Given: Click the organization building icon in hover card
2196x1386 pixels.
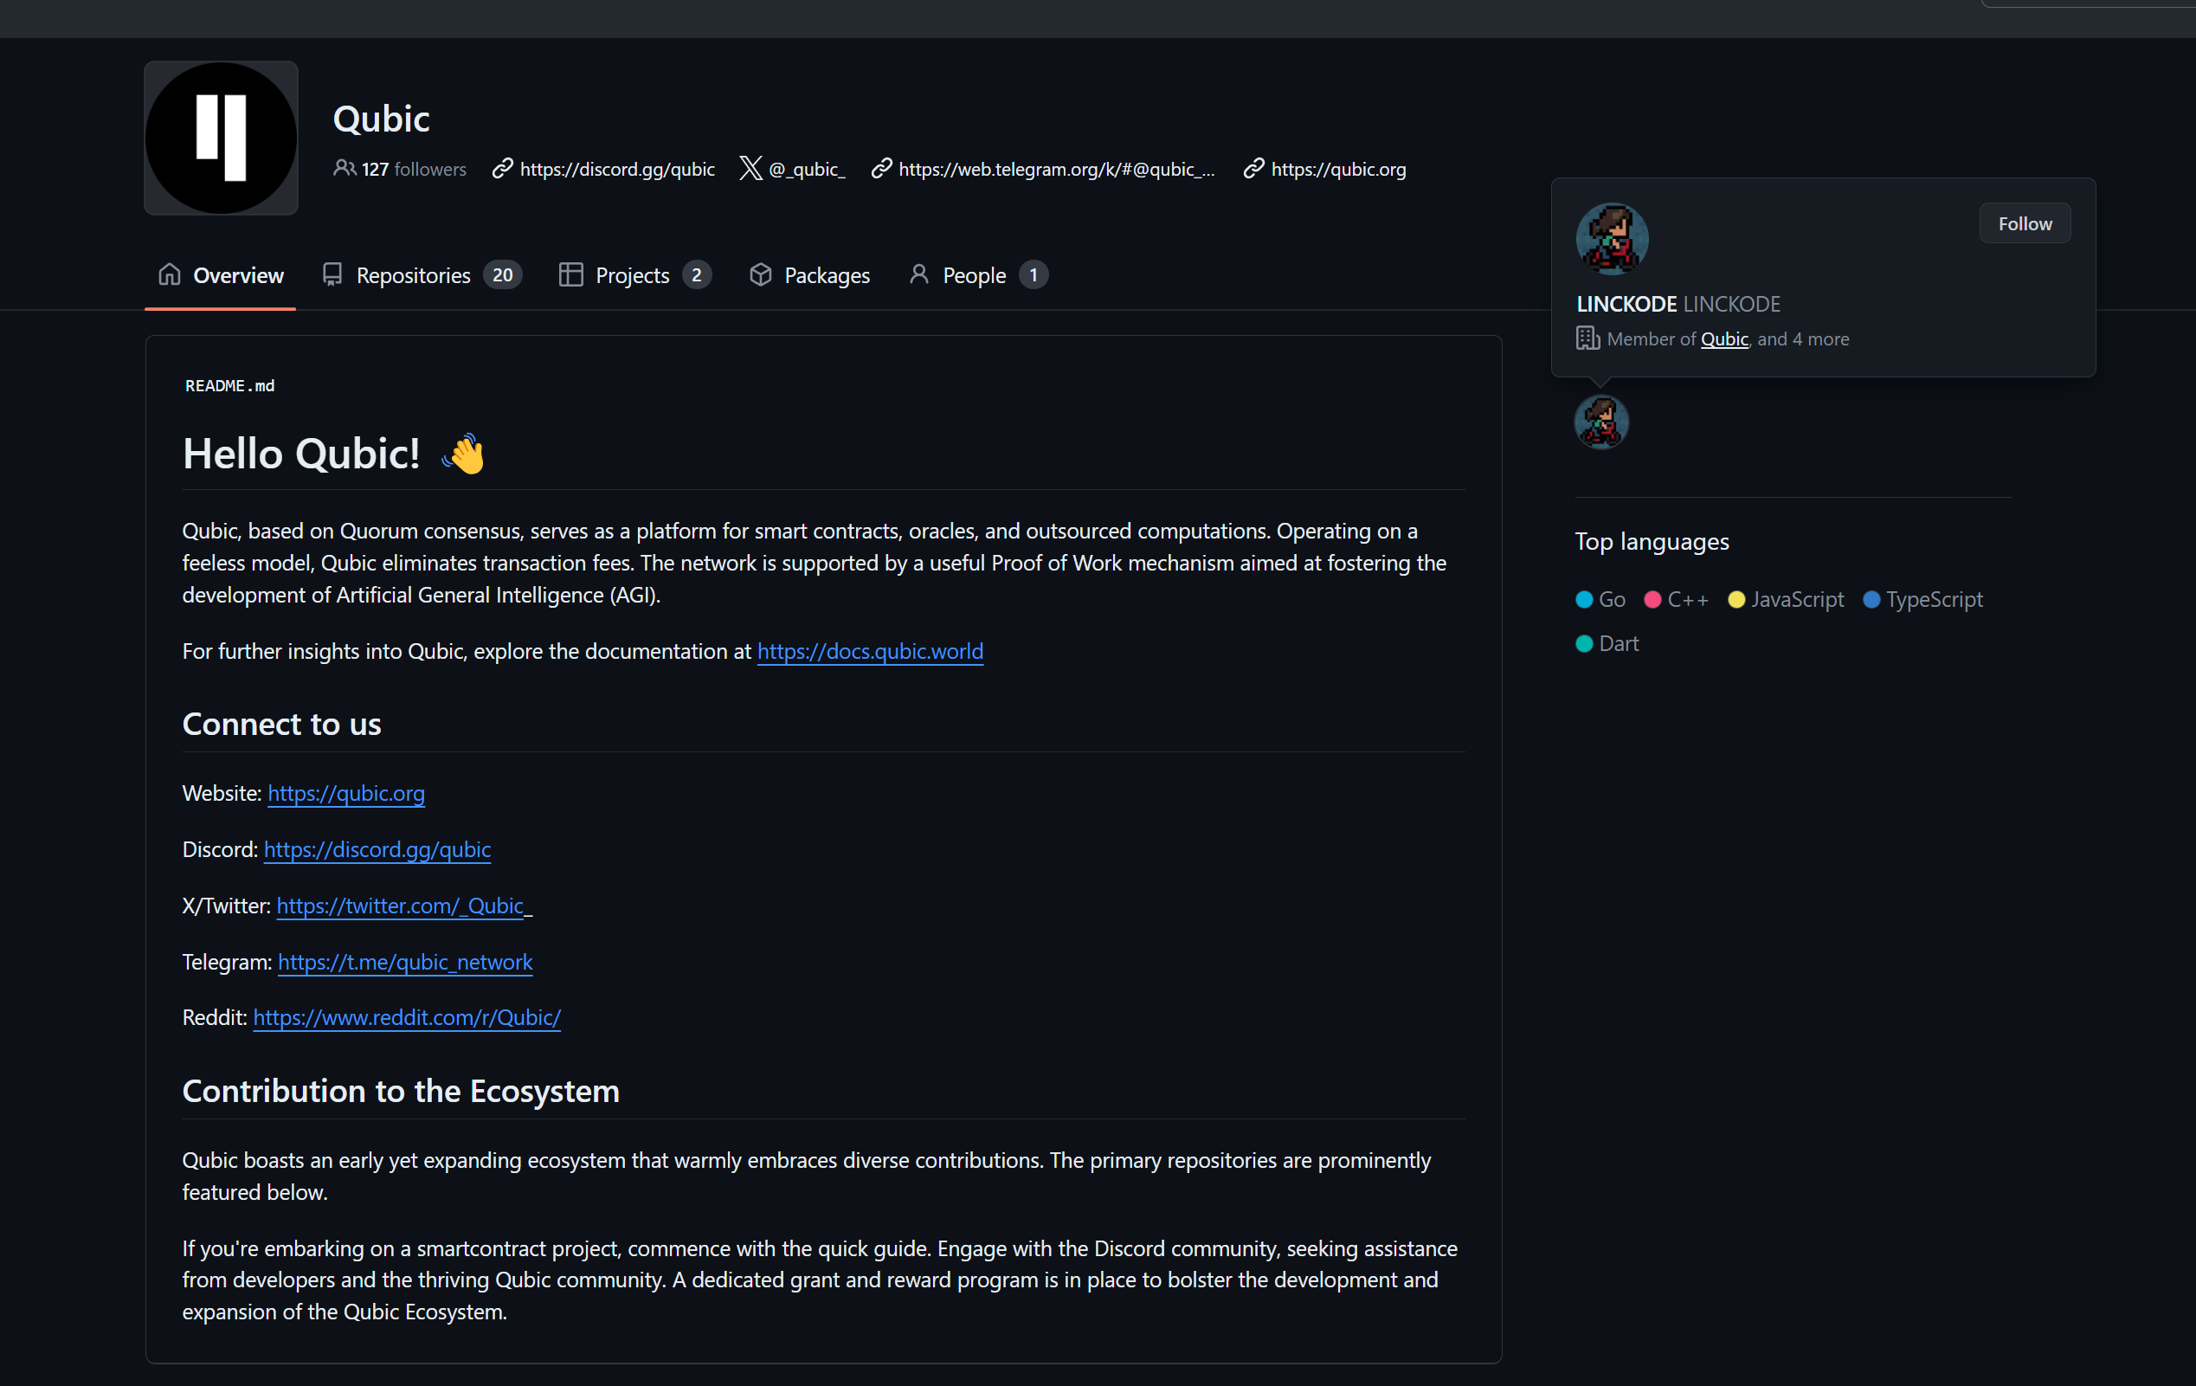Looking at the screenshot, I should (1587, 338).
